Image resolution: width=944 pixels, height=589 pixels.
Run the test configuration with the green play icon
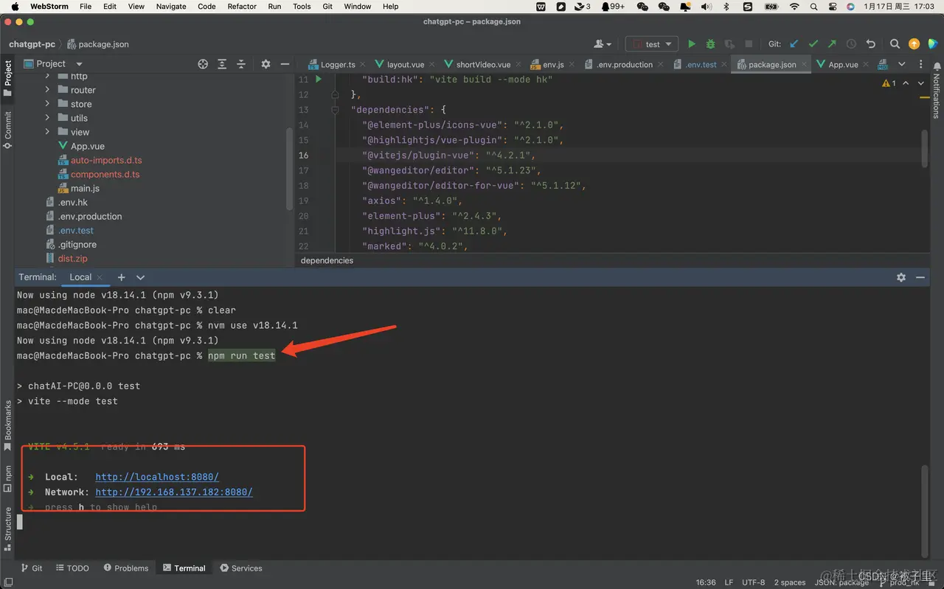click(691, 44)
